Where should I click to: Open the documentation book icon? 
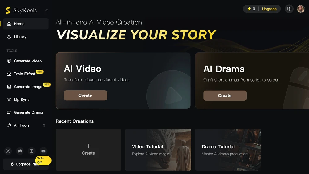point(289,9)
